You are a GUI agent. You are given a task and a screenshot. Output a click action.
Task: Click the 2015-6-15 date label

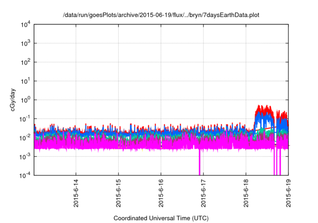click(x=118, y=193)
